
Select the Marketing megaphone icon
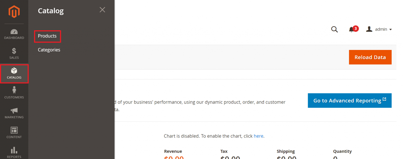coord(14,113)
